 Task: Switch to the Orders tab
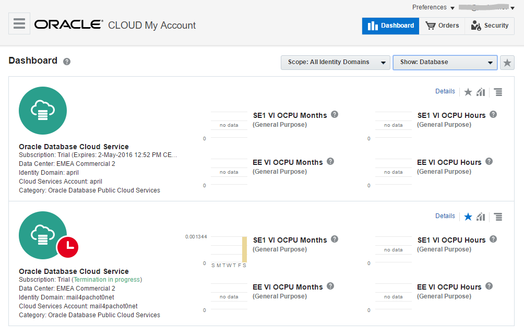(x=442, y=26)
